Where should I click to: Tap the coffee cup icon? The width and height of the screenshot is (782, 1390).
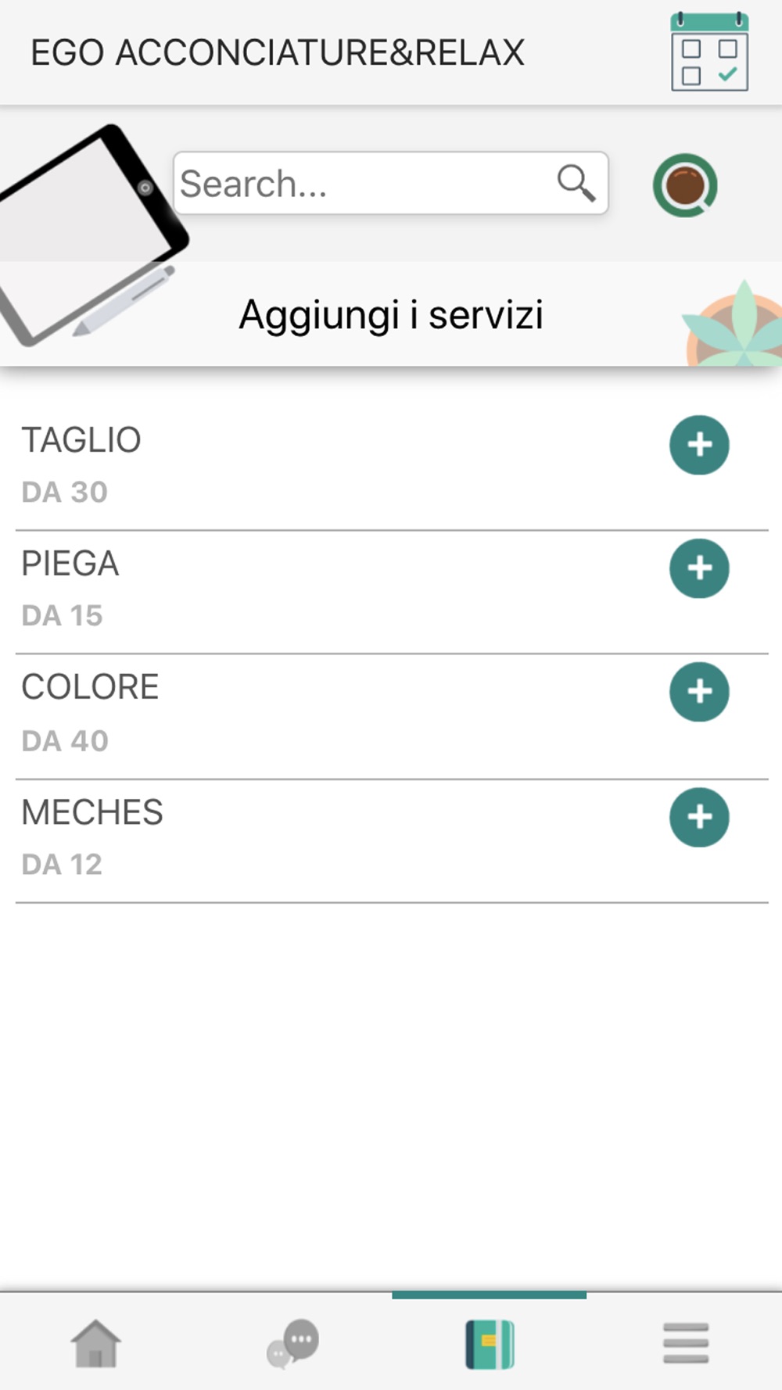[685, 185]
